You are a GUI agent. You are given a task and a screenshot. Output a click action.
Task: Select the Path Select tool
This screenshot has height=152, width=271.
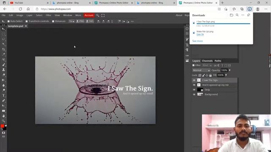(x=3, y=106)
